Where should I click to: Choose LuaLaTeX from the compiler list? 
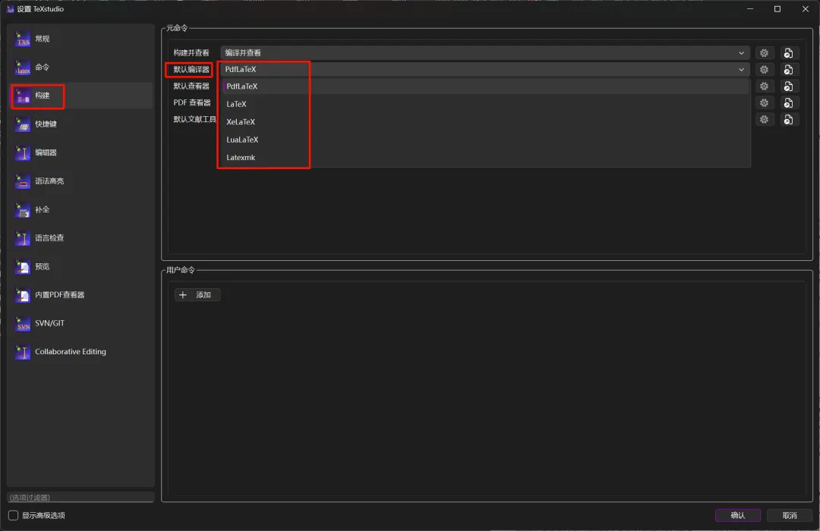click(487, 140)
